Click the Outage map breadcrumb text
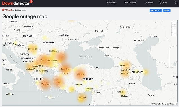The width and height of the screenshot is (179, 107). (x=20, y=10)
